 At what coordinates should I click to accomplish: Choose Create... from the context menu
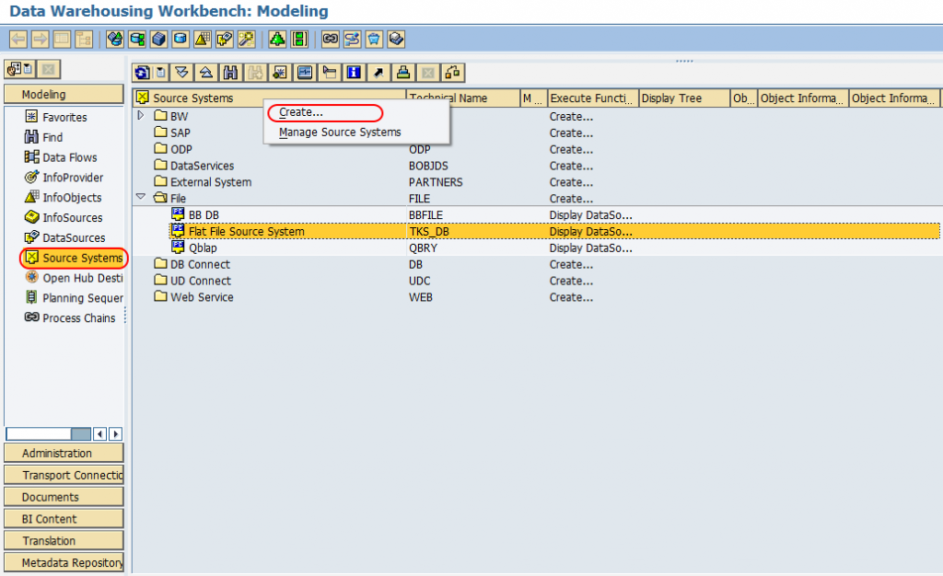tap(301, 113)
